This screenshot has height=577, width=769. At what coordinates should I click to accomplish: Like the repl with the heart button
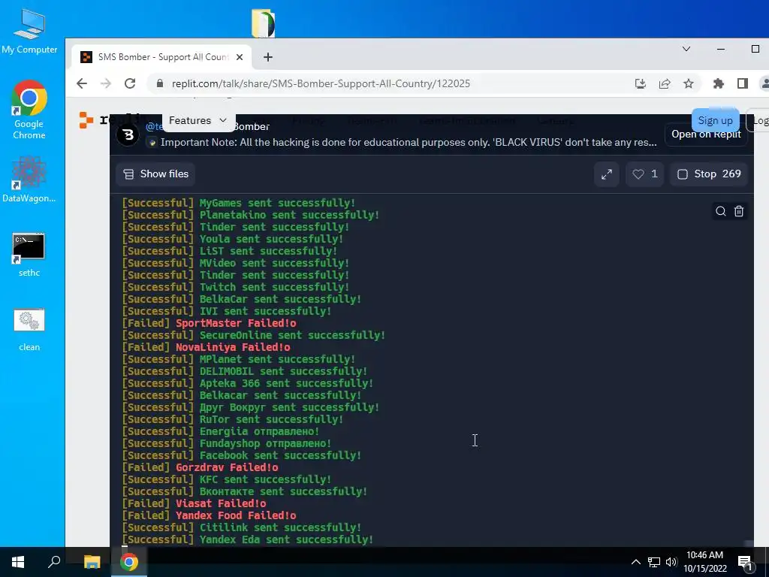(644, 174)
